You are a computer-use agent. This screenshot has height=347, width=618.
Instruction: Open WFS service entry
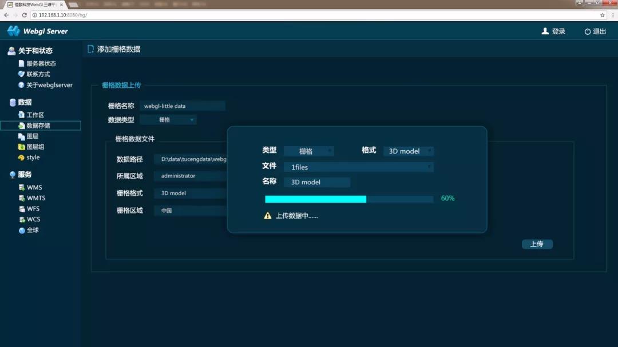pos(33,209)
